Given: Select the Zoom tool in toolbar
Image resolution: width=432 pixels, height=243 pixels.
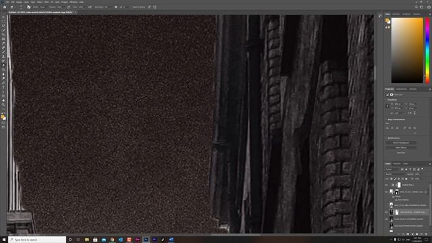Looking at the screenshot, I should coord(3,105).
